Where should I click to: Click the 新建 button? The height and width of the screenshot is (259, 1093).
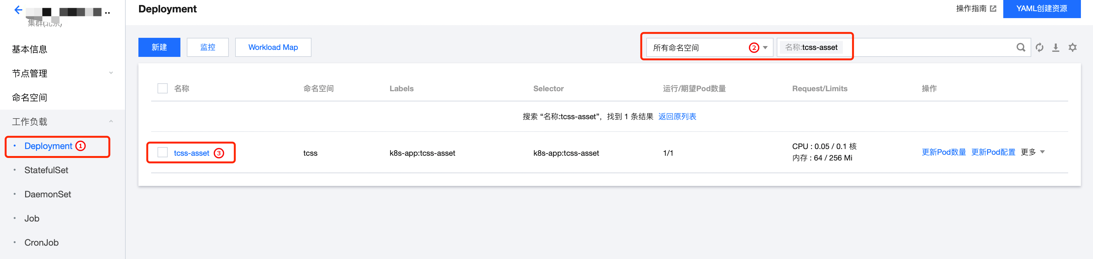[x=159, y=47]
